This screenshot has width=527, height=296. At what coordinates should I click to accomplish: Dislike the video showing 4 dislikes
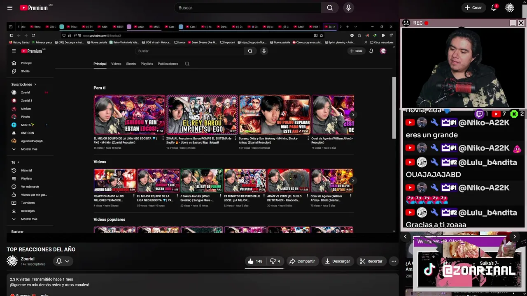point(275,261)
